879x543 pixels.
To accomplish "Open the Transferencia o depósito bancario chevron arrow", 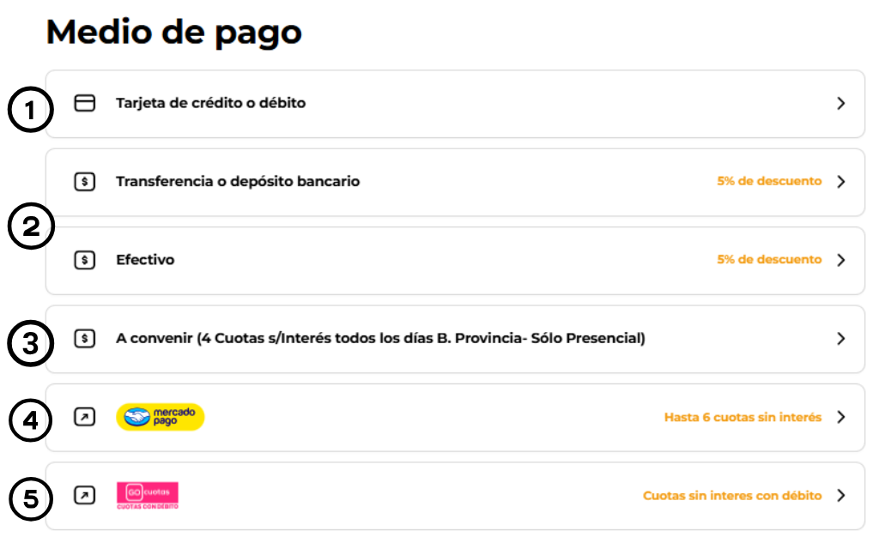I will 841,182.
